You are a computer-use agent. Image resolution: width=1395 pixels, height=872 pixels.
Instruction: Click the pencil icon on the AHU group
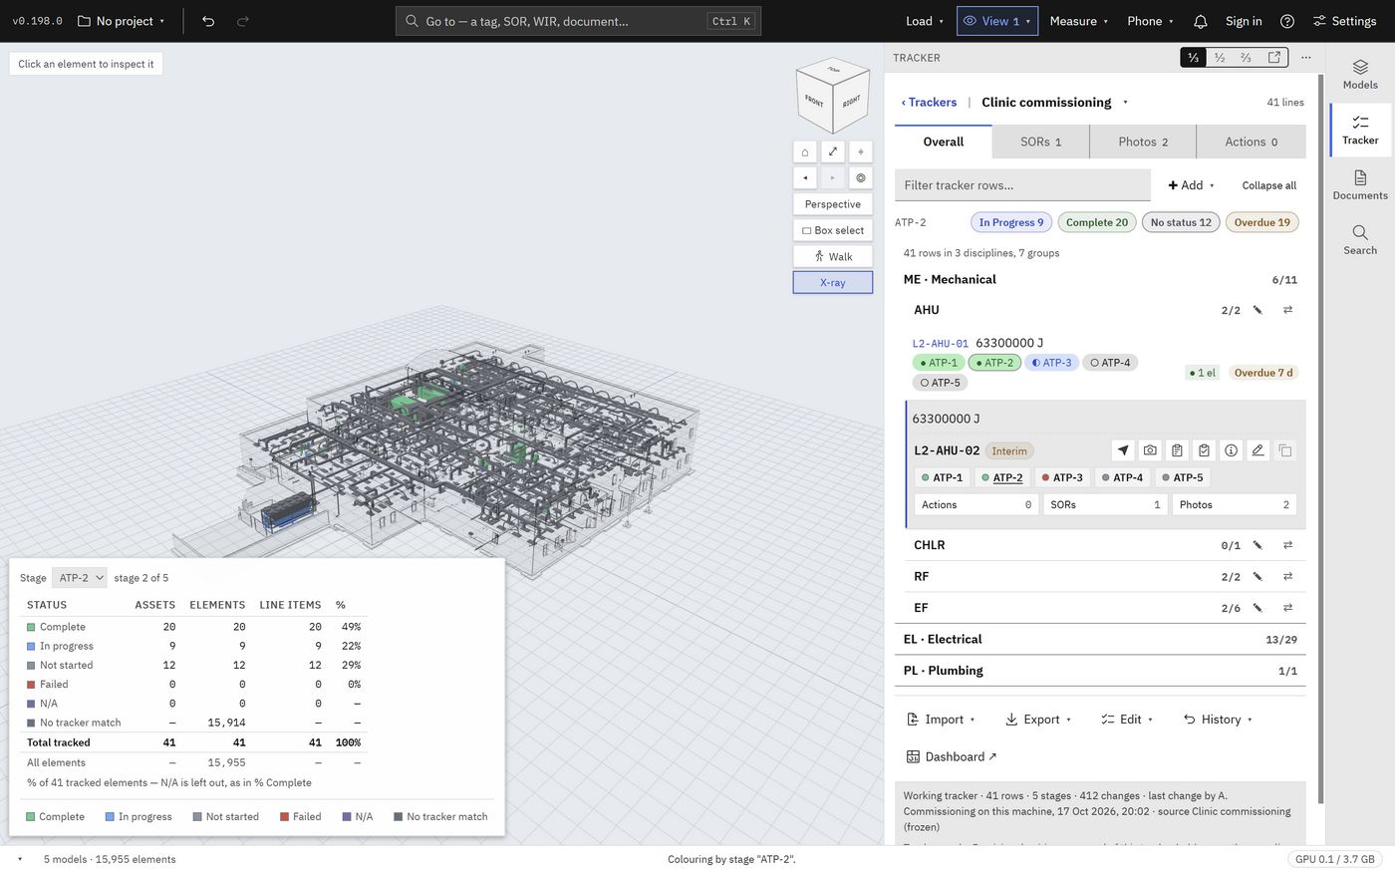[x=1257, y=310]
